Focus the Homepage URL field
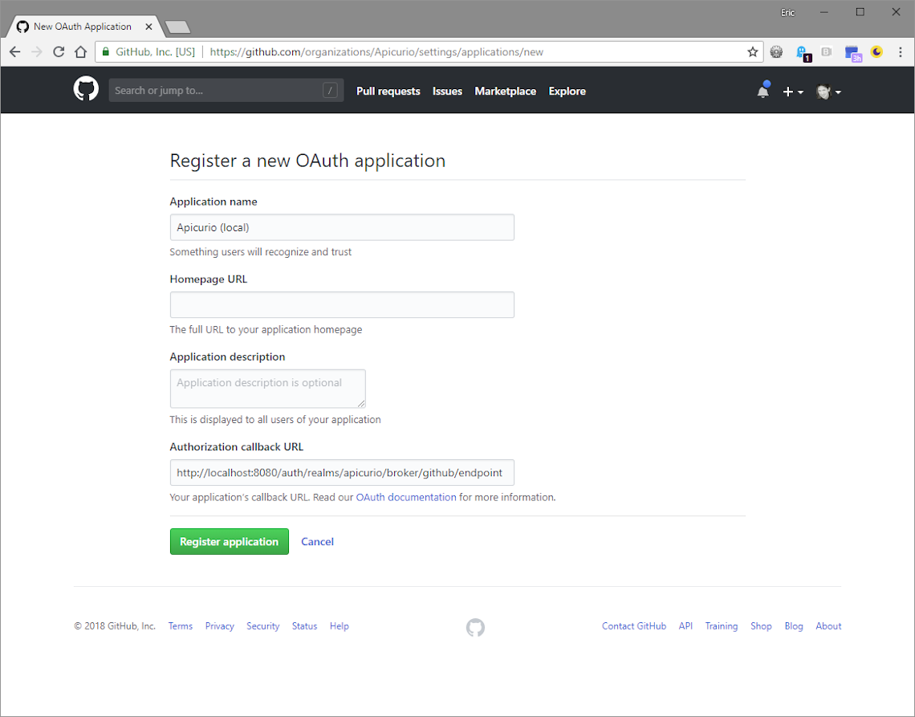The image size is (915, 717). 342,305
